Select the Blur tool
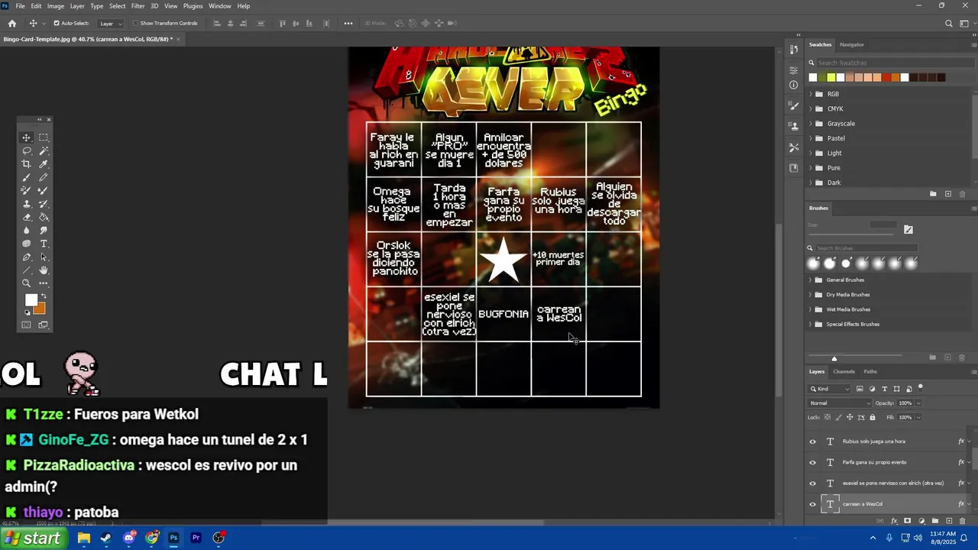Image resolution: width=978 pixels, height=550 pixels. 27,231
